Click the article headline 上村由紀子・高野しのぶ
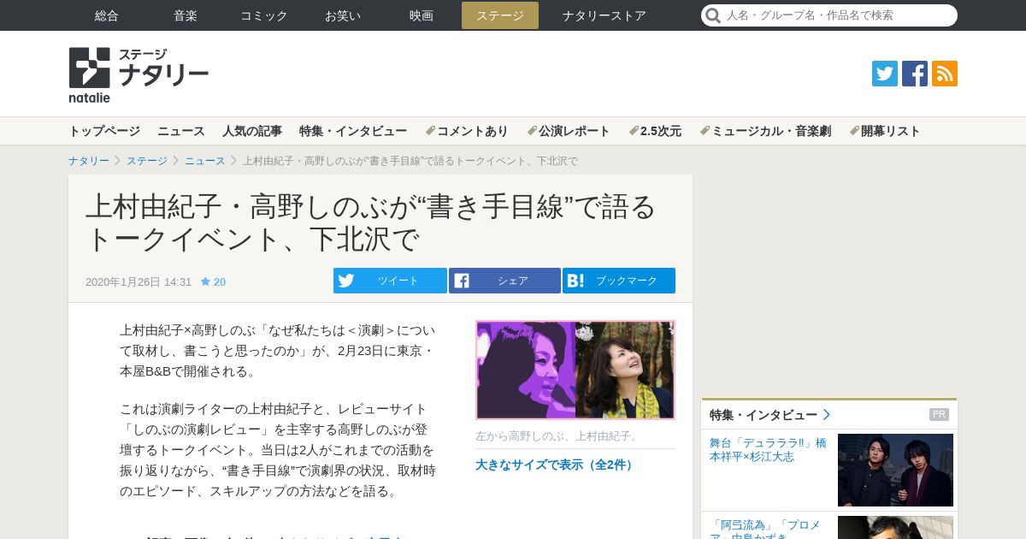Viewport: 1026px width, 539px height. point(371,222)
